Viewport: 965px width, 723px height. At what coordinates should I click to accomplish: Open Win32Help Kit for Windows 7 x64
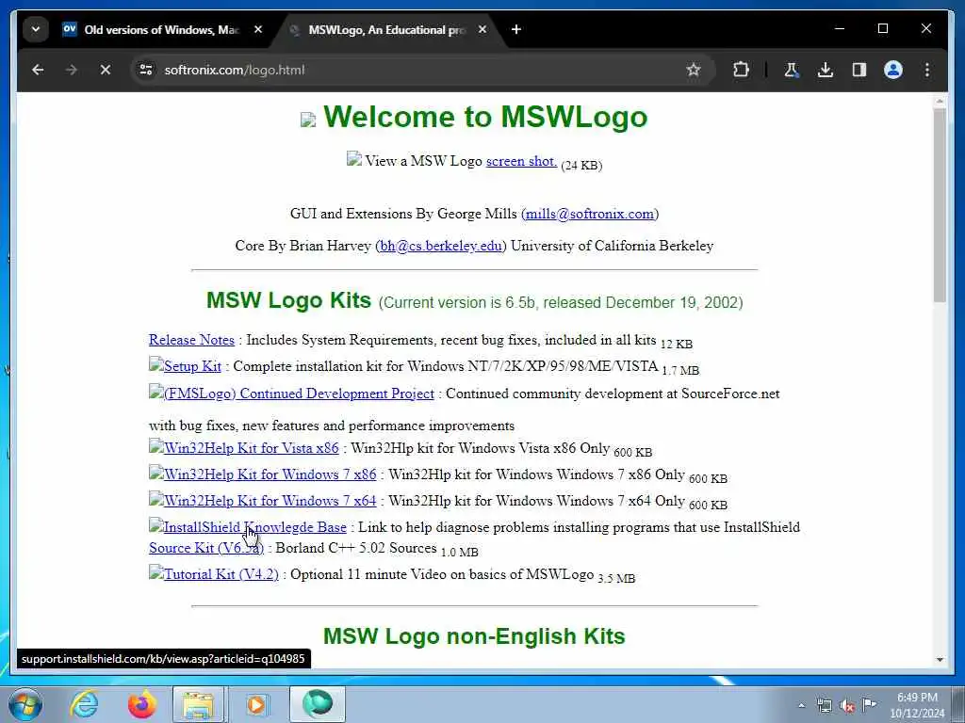[x=270, y=501]
